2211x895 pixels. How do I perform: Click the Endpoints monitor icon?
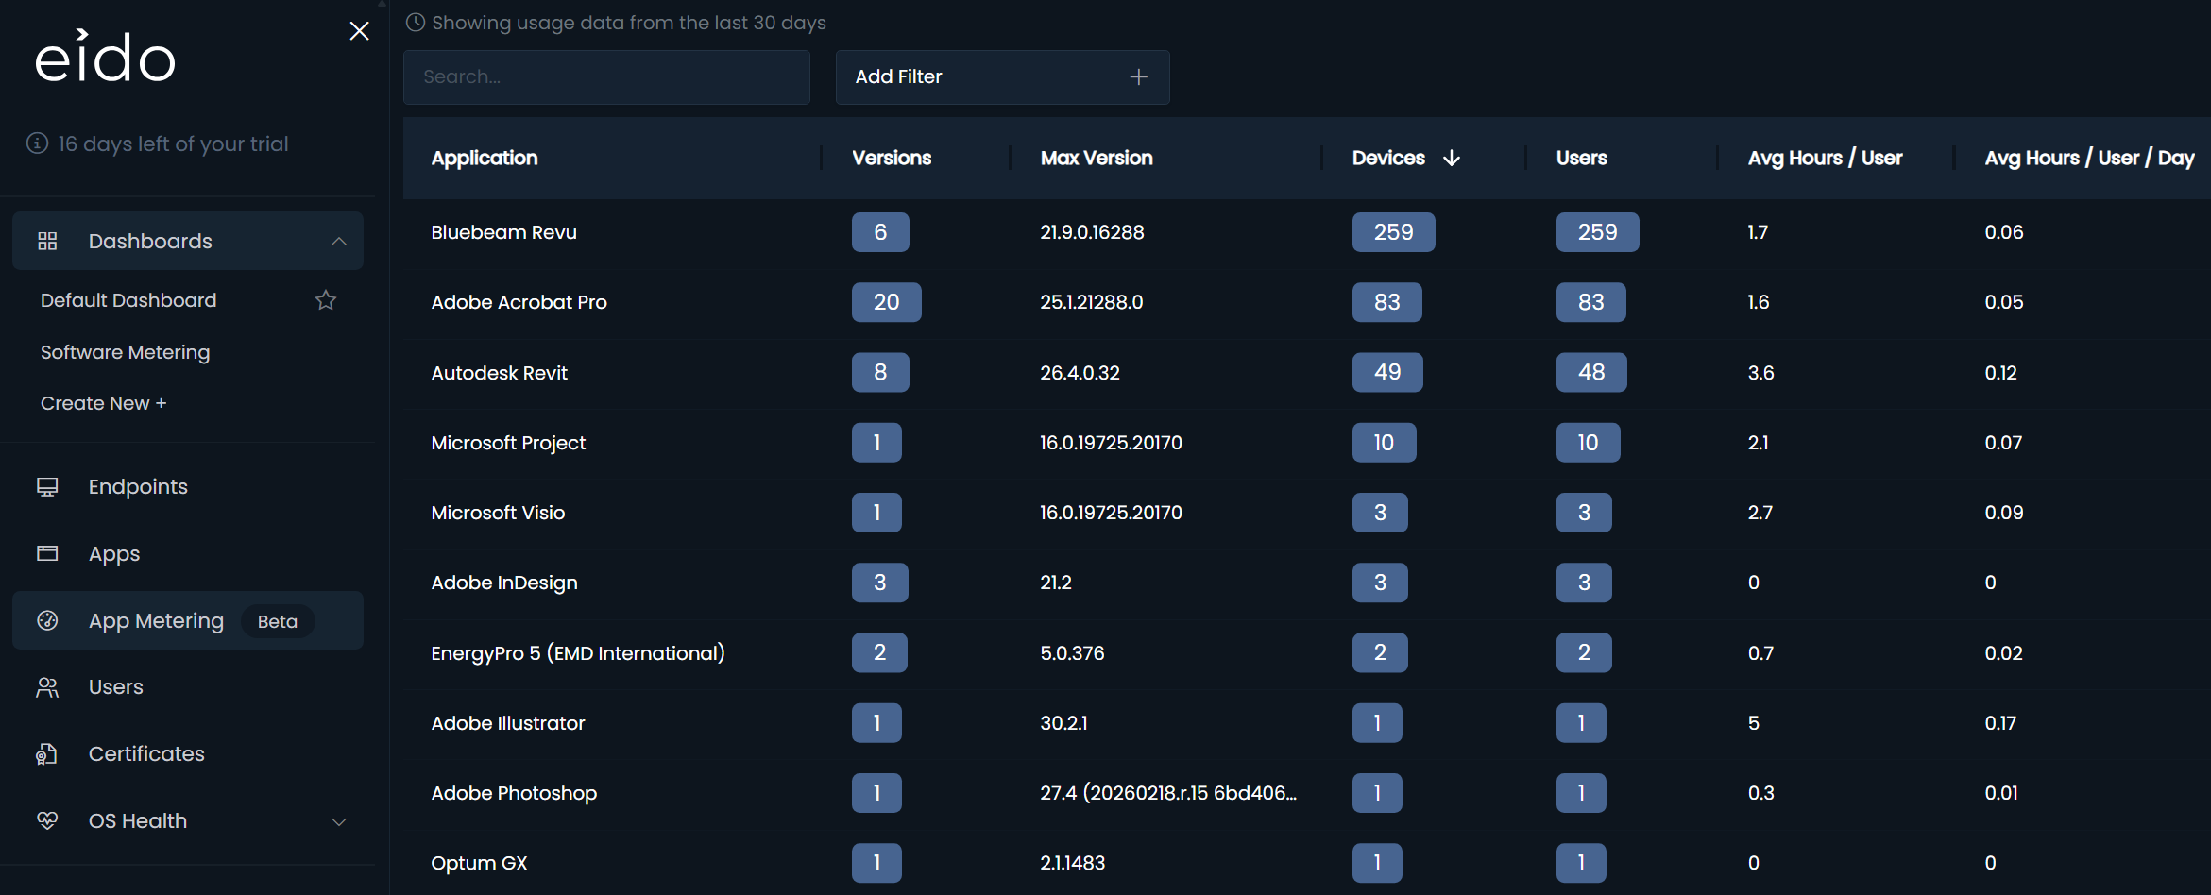47,486
